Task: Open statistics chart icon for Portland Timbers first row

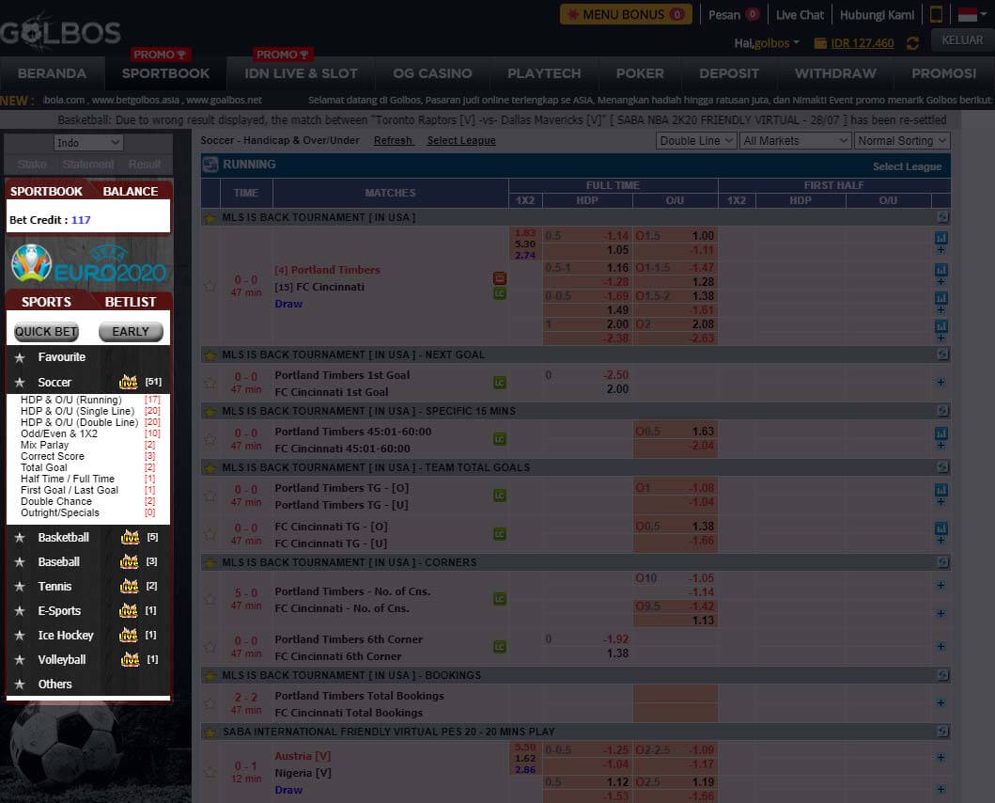Action: (x=941, y=238)
